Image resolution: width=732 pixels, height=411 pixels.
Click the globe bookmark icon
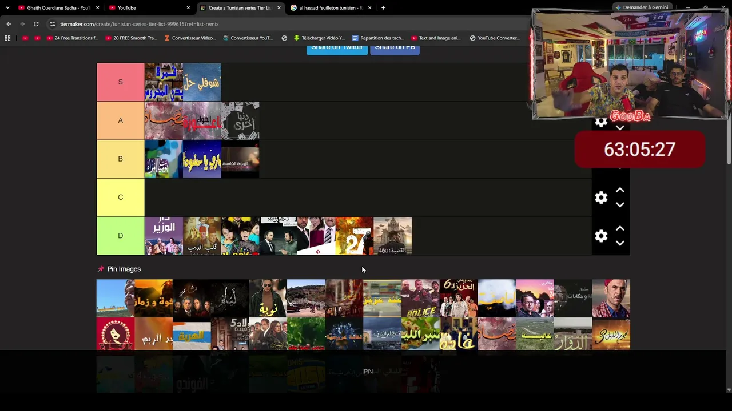pos(284,38)
